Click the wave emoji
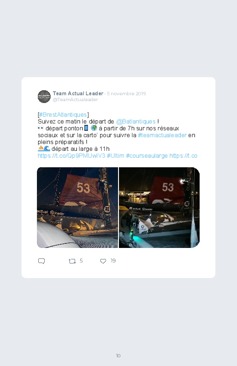This screenshot has width=237, height=366. [x=46, y=149]
